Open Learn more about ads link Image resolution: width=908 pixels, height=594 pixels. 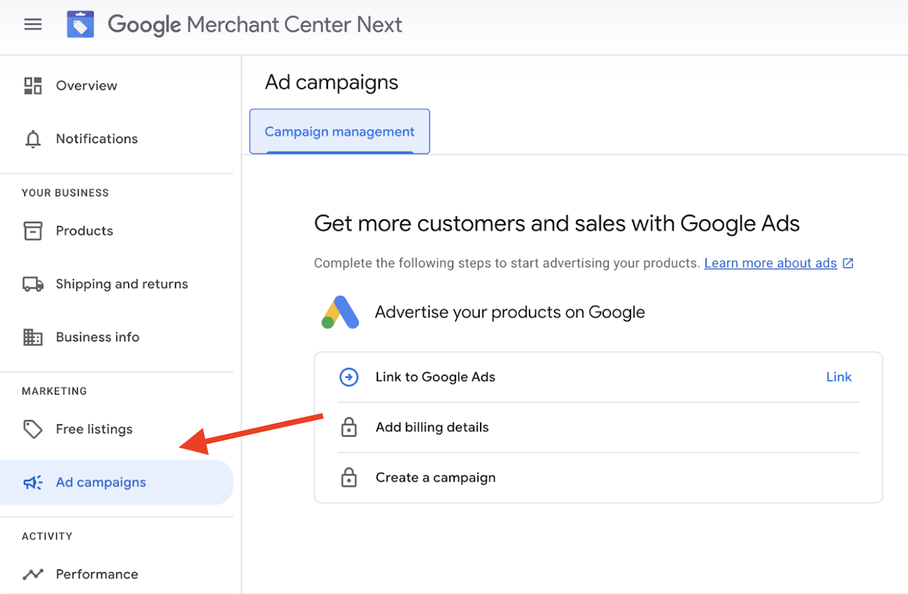(771, 263)
